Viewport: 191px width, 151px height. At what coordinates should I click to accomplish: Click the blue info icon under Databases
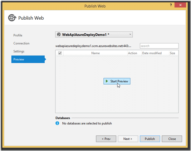point(57,123)
